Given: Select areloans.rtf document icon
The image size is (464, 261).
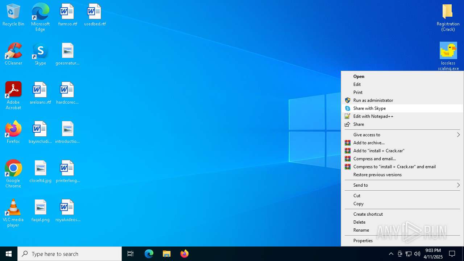Looking at the screenshot, I should click(40, 94).
